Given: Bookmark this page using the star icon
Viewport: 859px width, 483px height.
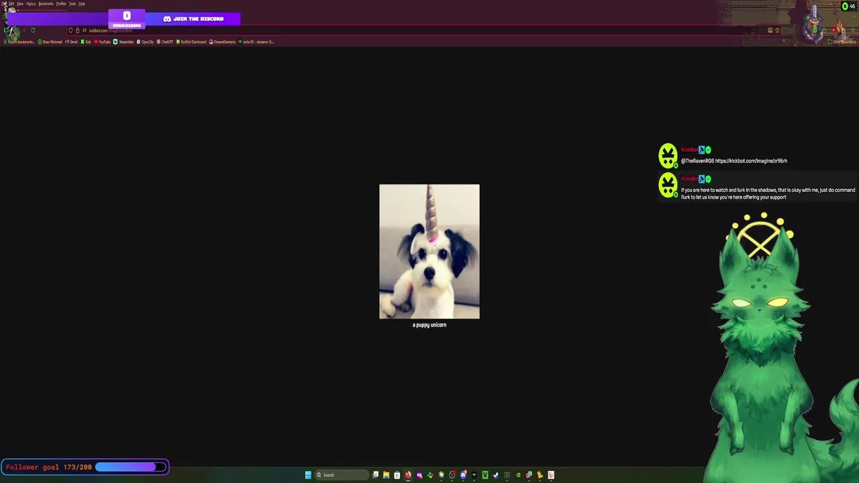Looking at the screenshot, I should tap(777, 30).
